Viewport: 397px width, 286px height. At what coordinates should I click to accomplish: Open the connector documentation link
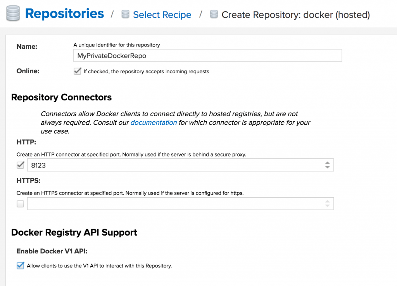(x=154, y=122)
